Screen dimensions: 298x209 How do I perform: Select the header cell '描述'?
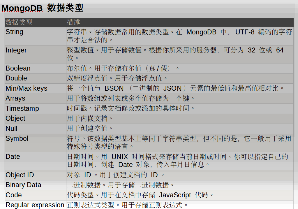pyautogui.click(x=180, y=22)
